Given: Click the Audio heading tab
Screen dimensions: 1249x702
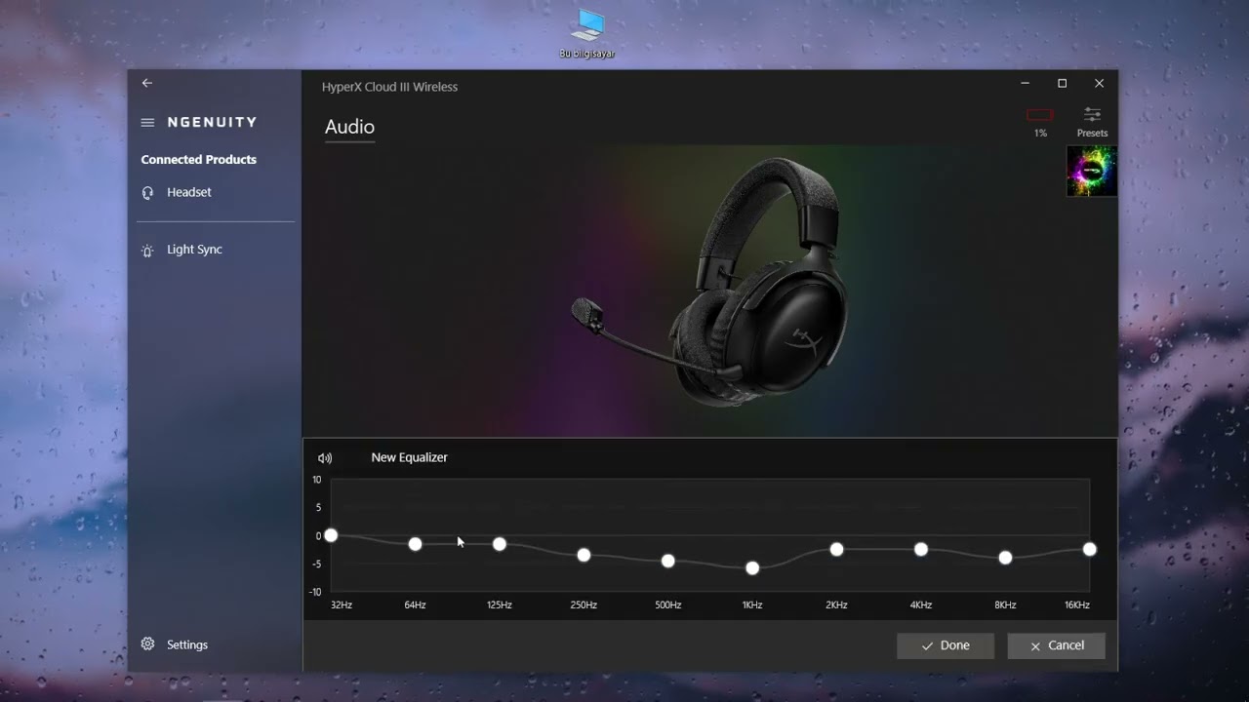Looking at the screenshot, I should point(349,127).
